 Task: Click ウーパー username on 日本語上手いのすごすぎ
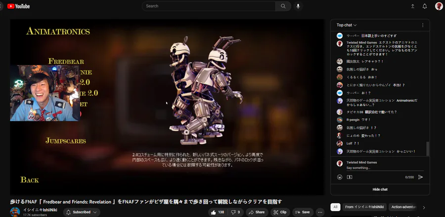coord(353,36)
